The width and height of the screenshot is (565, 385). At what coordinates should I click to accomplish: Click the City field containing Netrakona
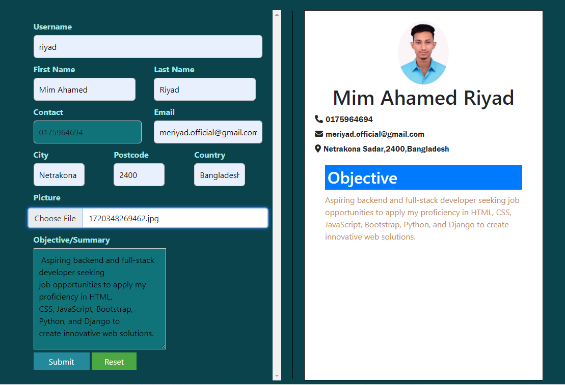coord(59,175)
